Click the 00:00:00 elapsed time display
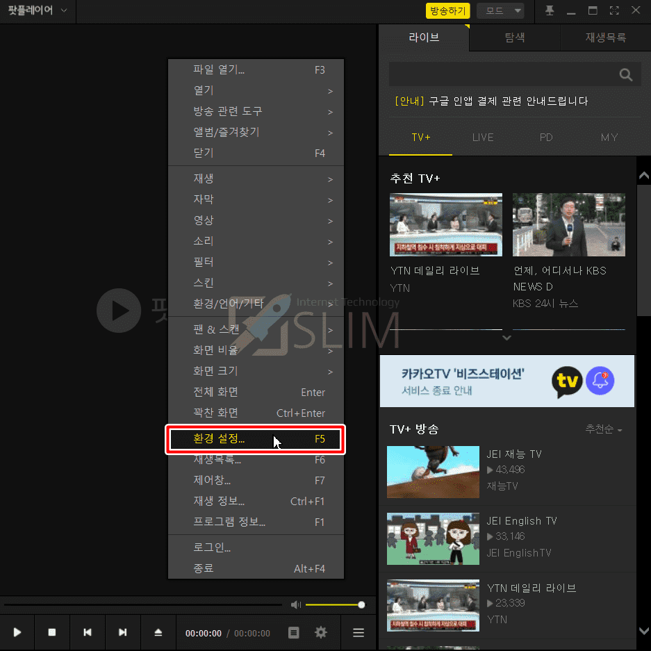This screenshot has height=651, width=651. [x=204, y=633]
